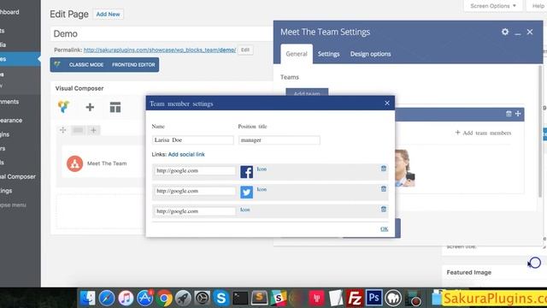The width and height of the screenshot is (547, 308).
Task: Switch to Classic Mode
Action: [x=86, y=65]
